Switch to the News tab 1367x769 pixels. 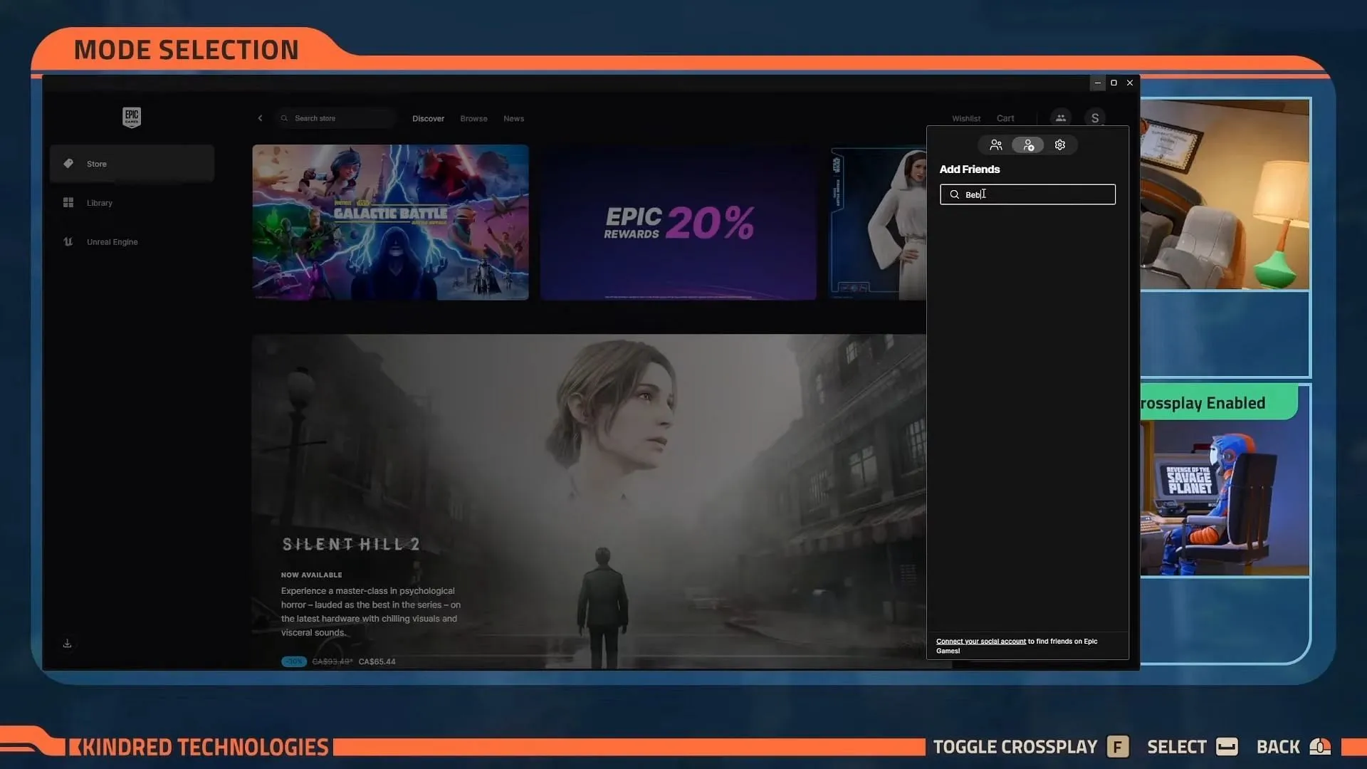[513, 119]
